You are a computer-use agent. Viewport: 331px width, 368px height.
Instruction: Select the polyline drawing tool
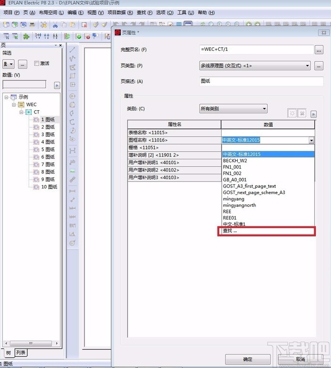pyautogui.click(x=72, y=58)
